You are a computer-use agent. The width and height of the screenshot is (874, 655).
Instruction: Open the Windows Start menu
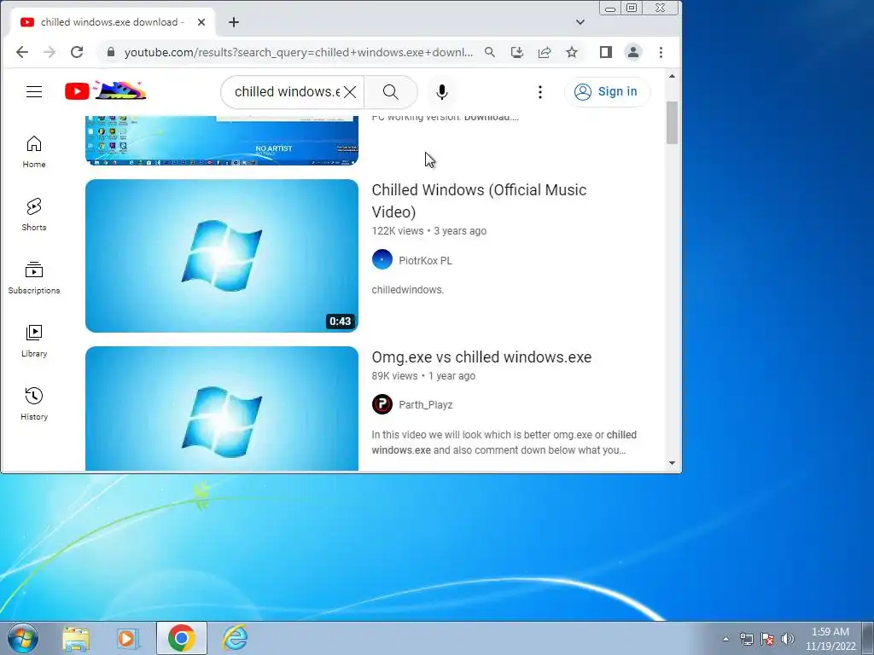23,638
